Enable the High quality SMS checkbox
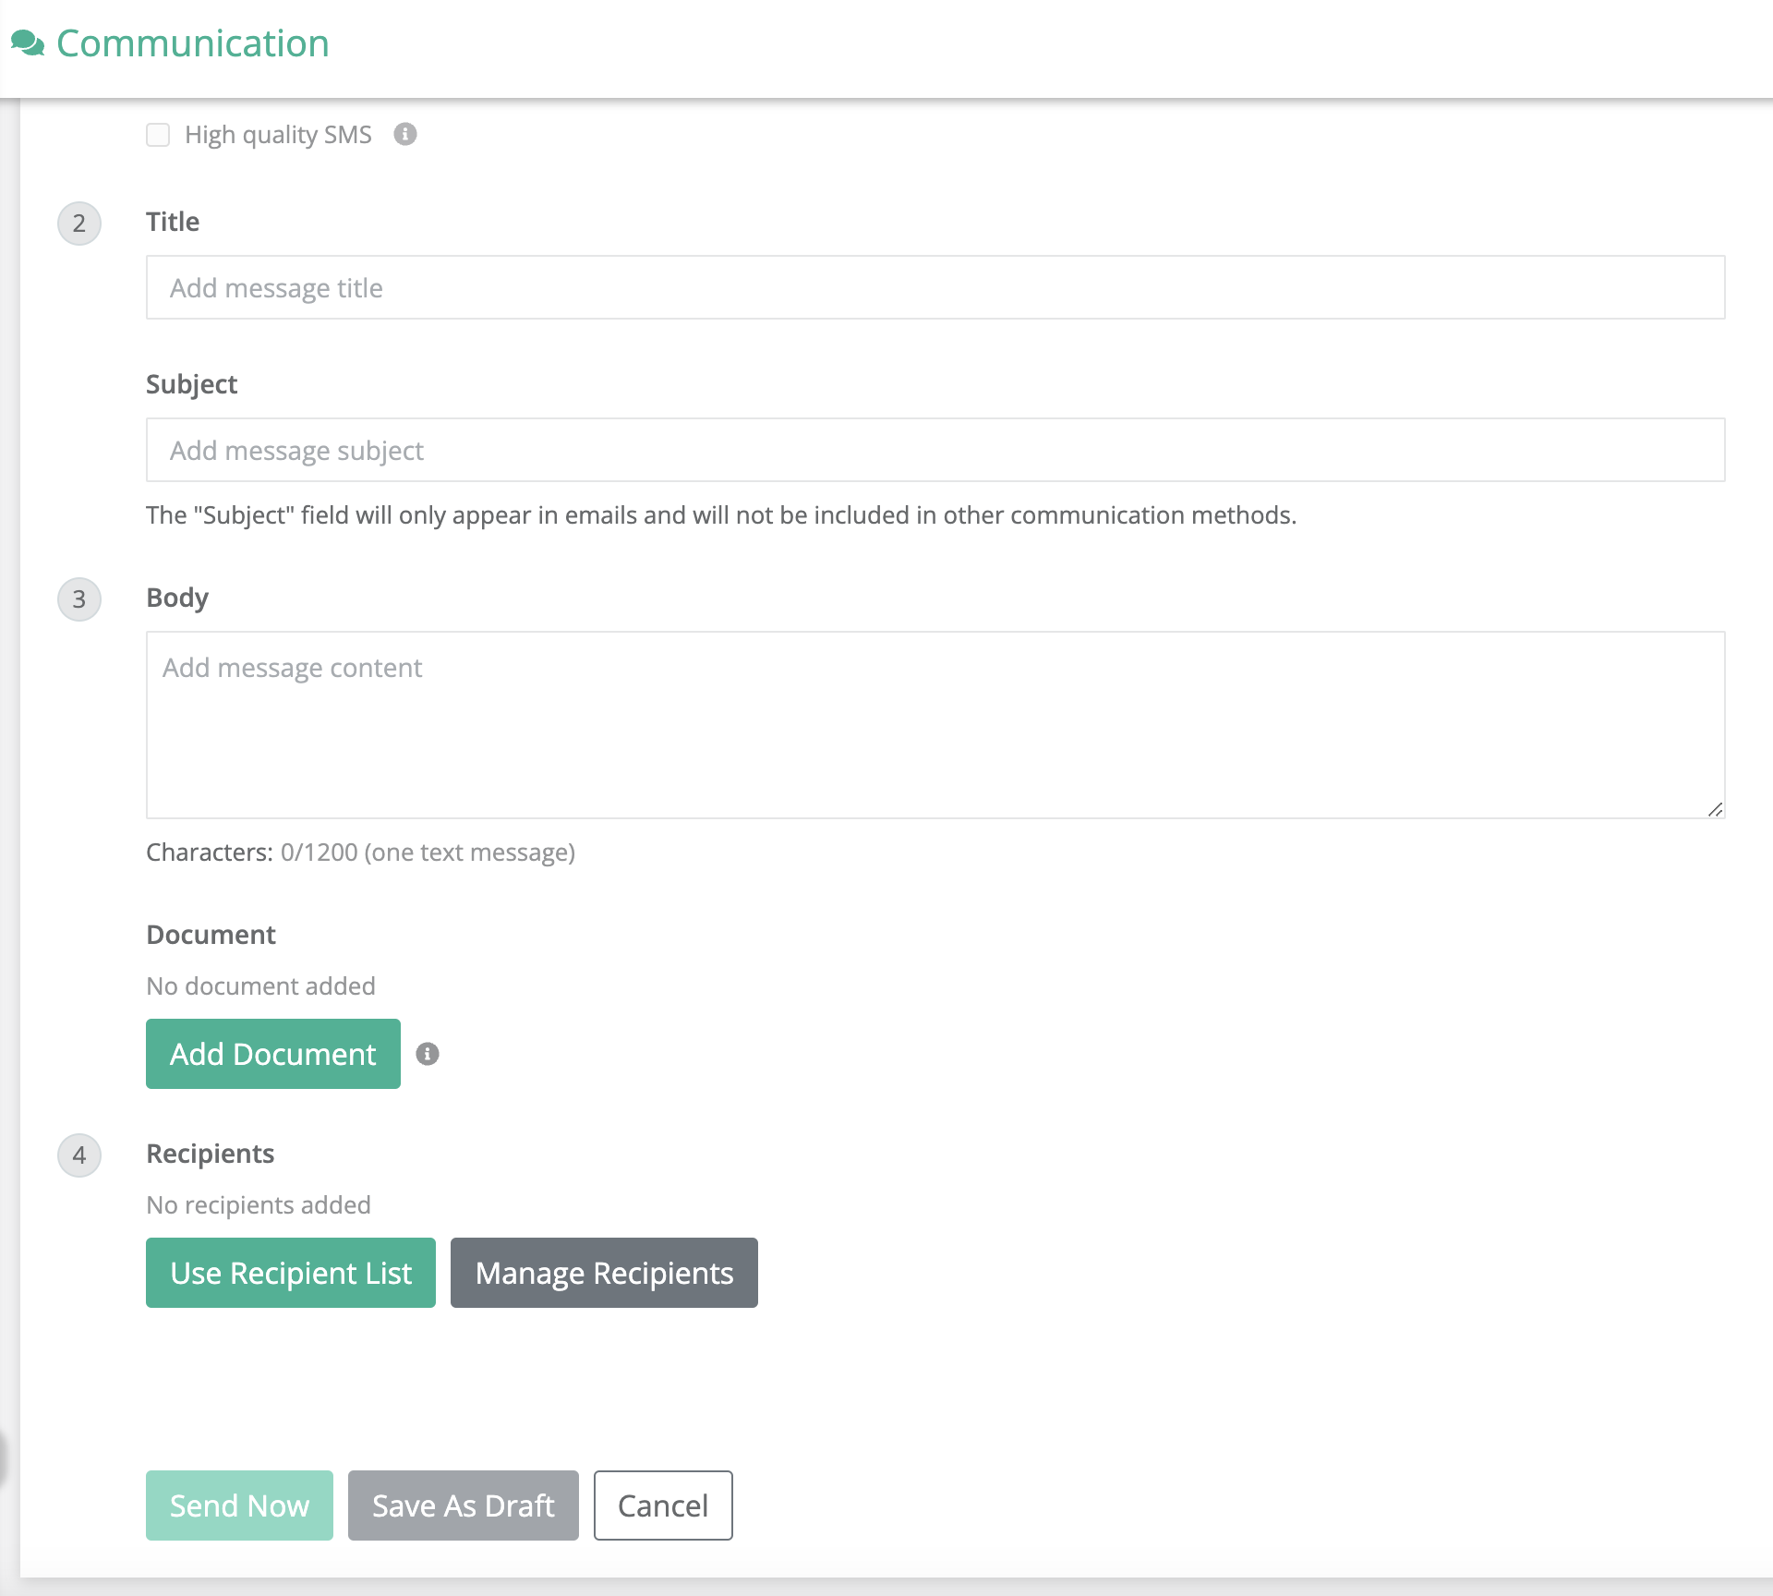Viewport: 1773px width, 1596px height. (x=158, y=135)
